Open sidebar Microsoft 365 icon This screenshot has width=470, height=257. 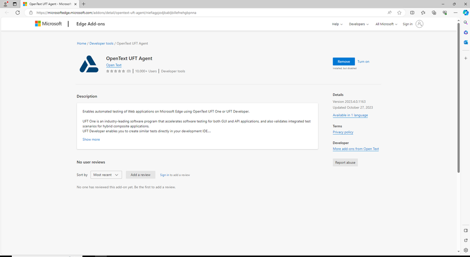[465, 32]
